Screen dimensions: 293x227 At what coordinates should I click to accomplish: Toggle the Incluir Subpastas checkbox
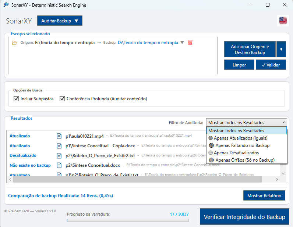(16, 99)
